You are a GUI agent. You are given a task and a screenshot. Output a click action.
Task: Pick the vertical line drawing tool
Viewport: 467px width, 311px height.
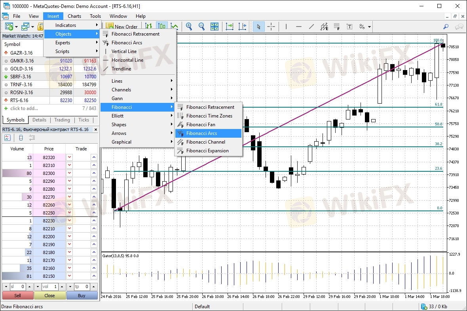point(286,27)
